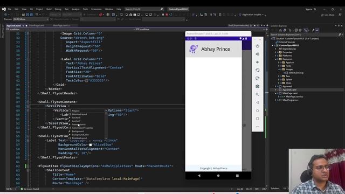Viewport: 345px width, 194px height.
Task: Open the Tools menu
Action: (x=85, y=9)
